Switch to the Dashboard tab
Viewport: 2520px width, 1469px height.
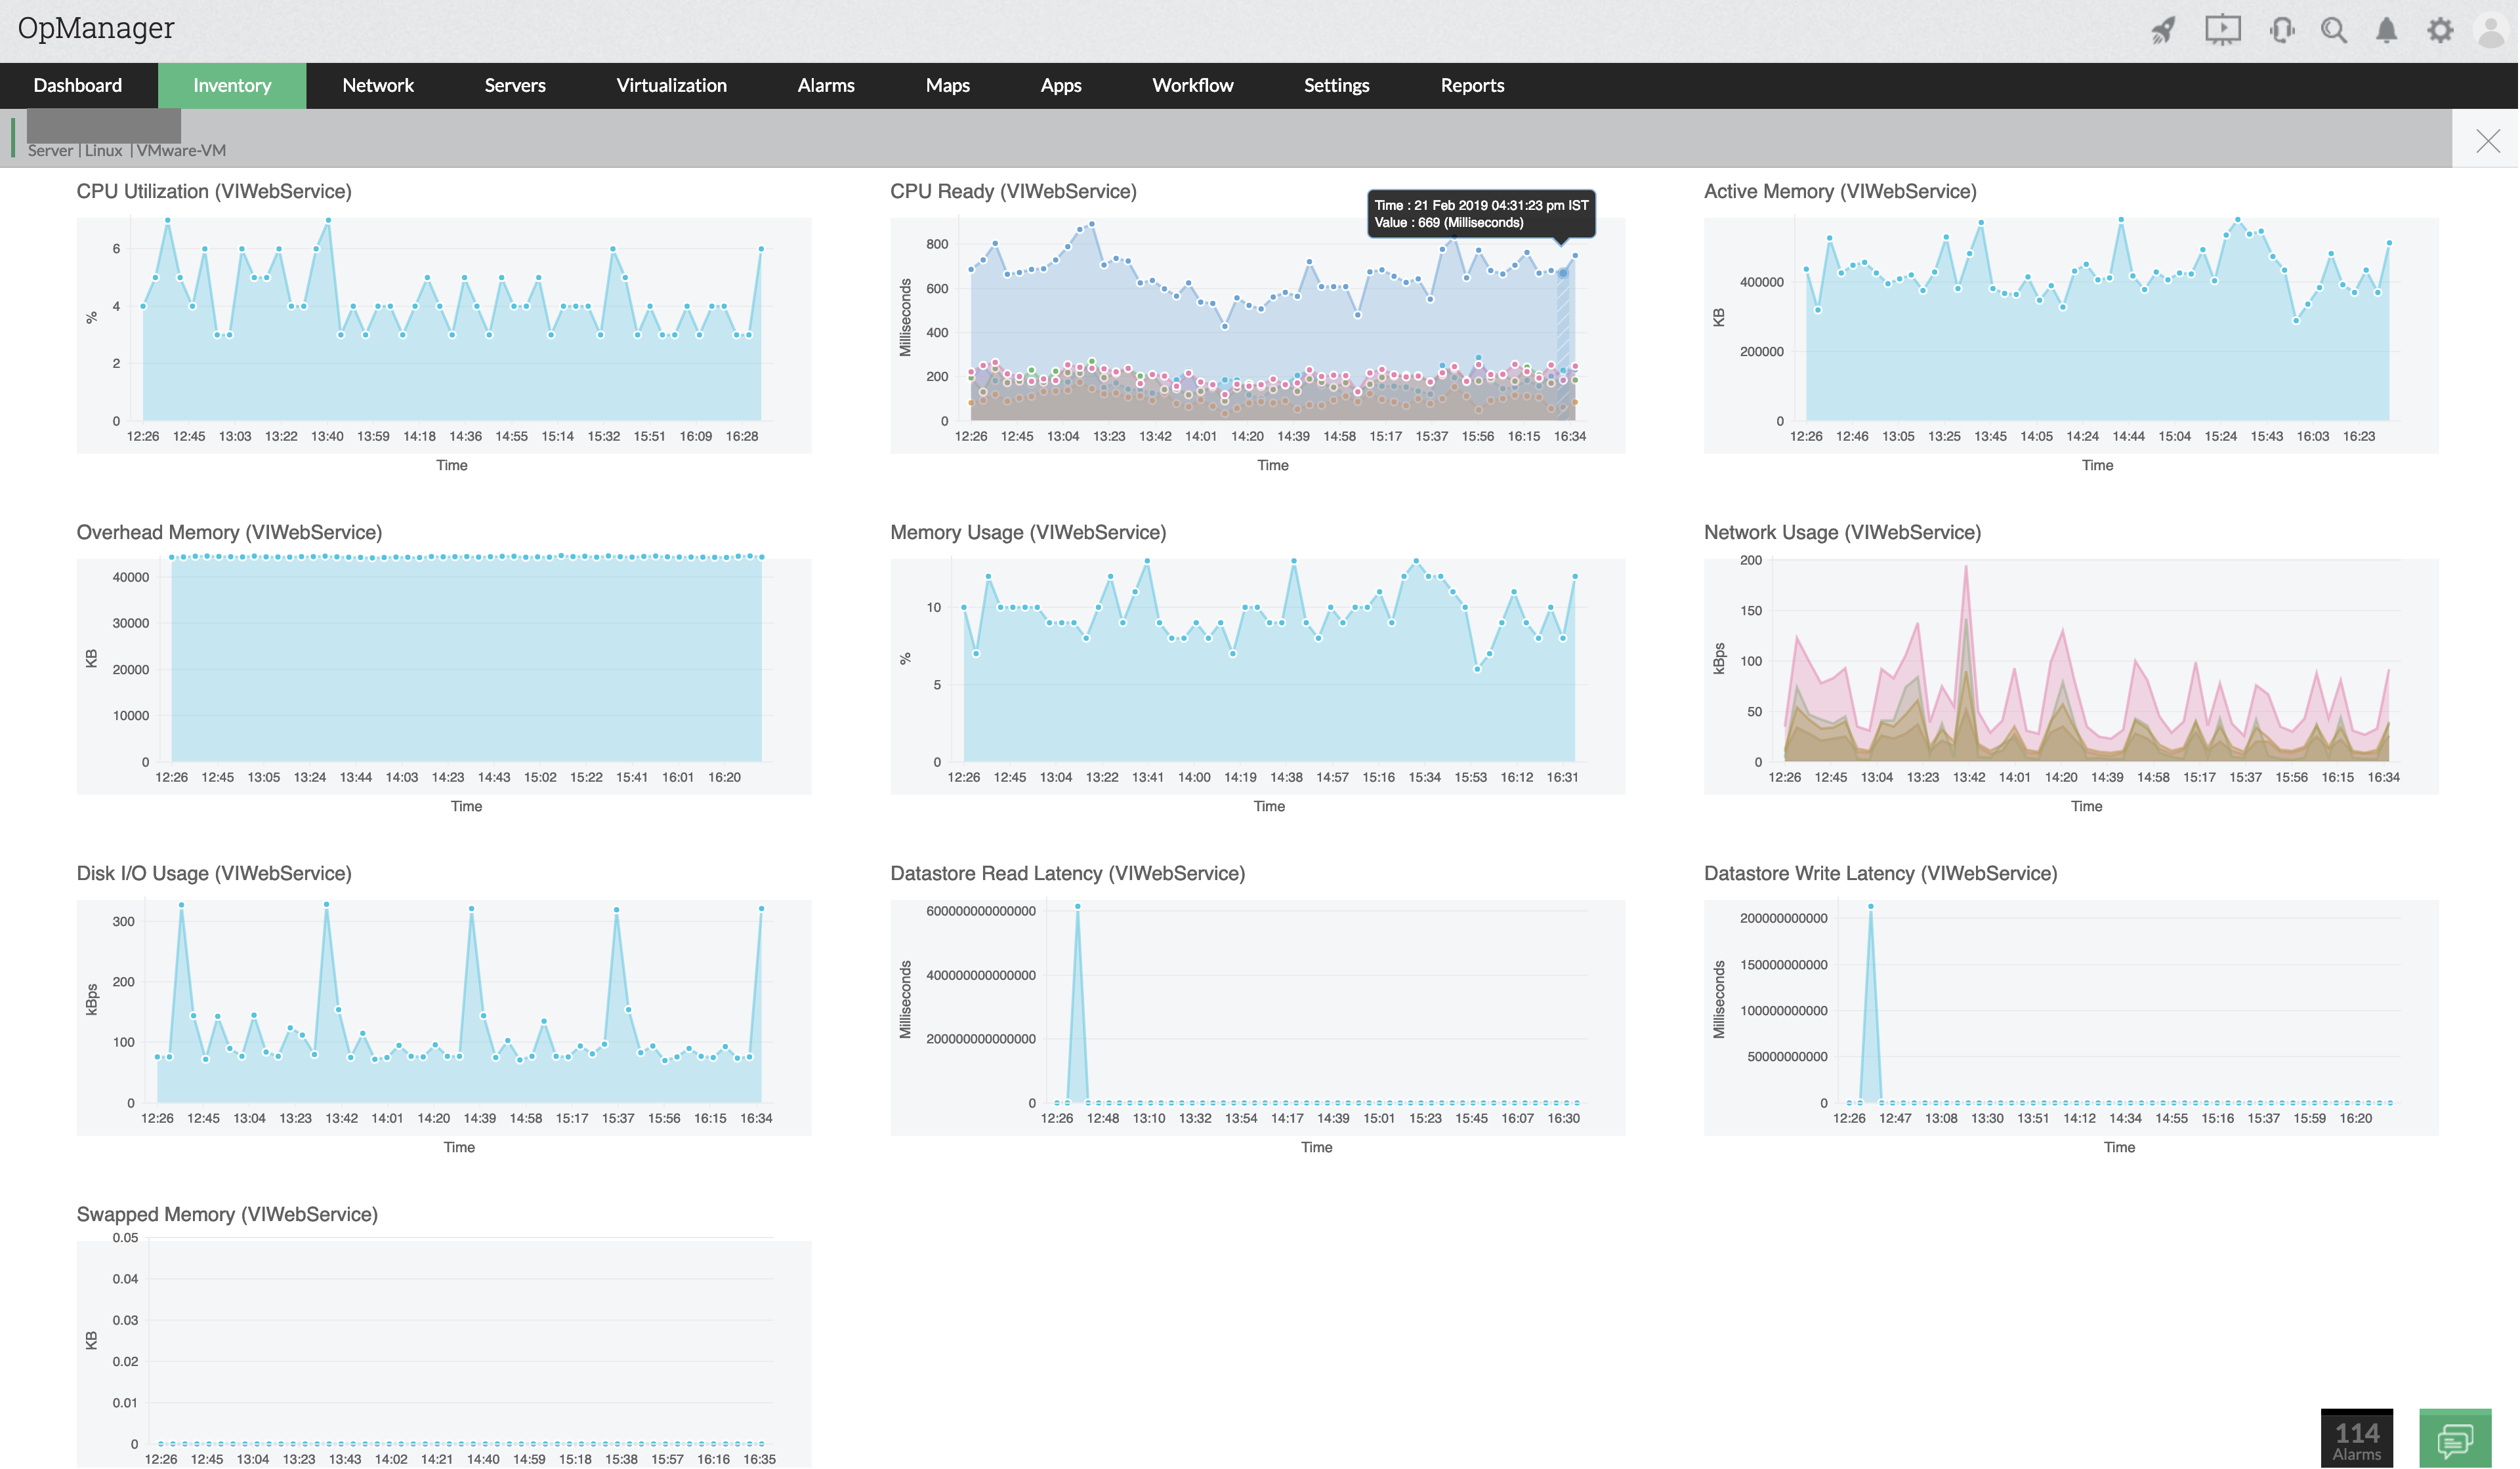[78, 86]
